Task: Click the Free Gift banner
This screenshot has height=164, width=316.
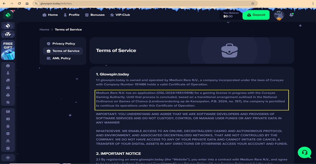Action: 8,50
